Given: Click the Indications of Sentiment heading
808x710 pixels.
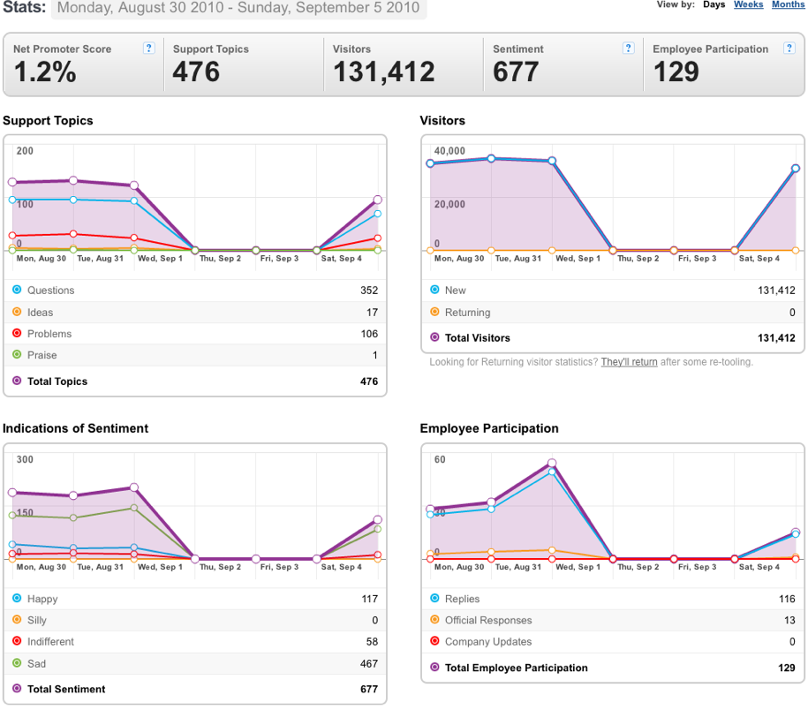Looking at the screenshot, I should (75, 428).
